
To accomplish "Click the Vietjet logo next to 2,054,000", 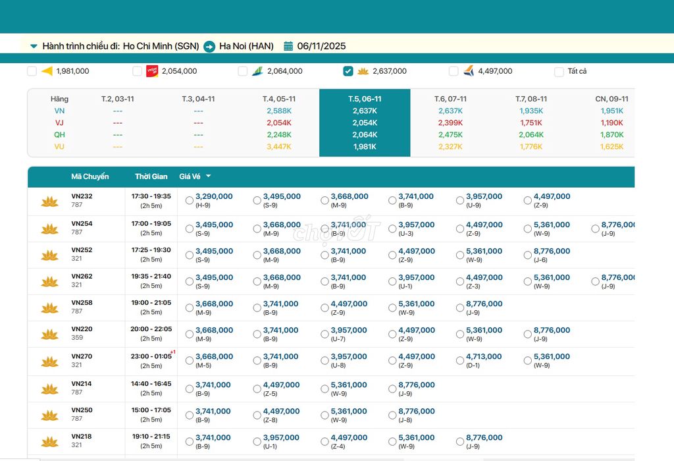I will click(x=152, y=71).
